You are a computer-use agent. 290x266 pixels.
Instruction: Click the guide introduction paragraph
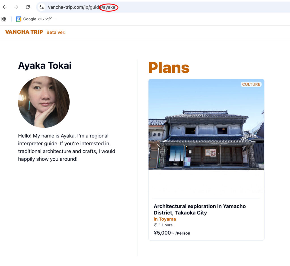(67, 147)
